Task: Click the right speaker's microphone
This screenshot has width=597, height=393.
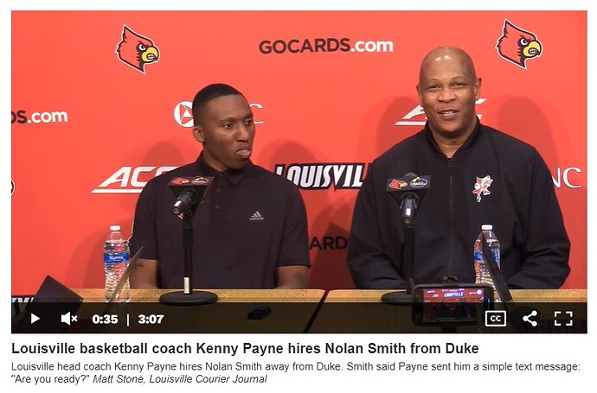Action: coord(409,198)
